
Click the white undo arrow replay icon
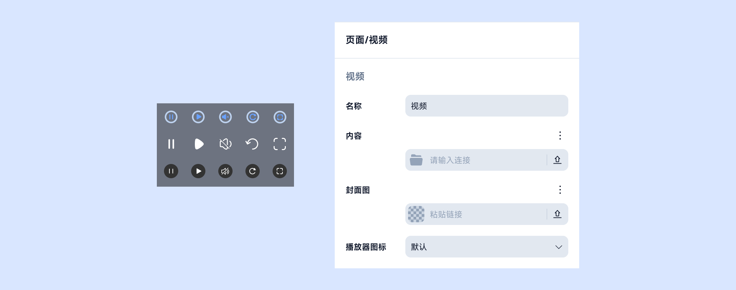pos(252,144)
